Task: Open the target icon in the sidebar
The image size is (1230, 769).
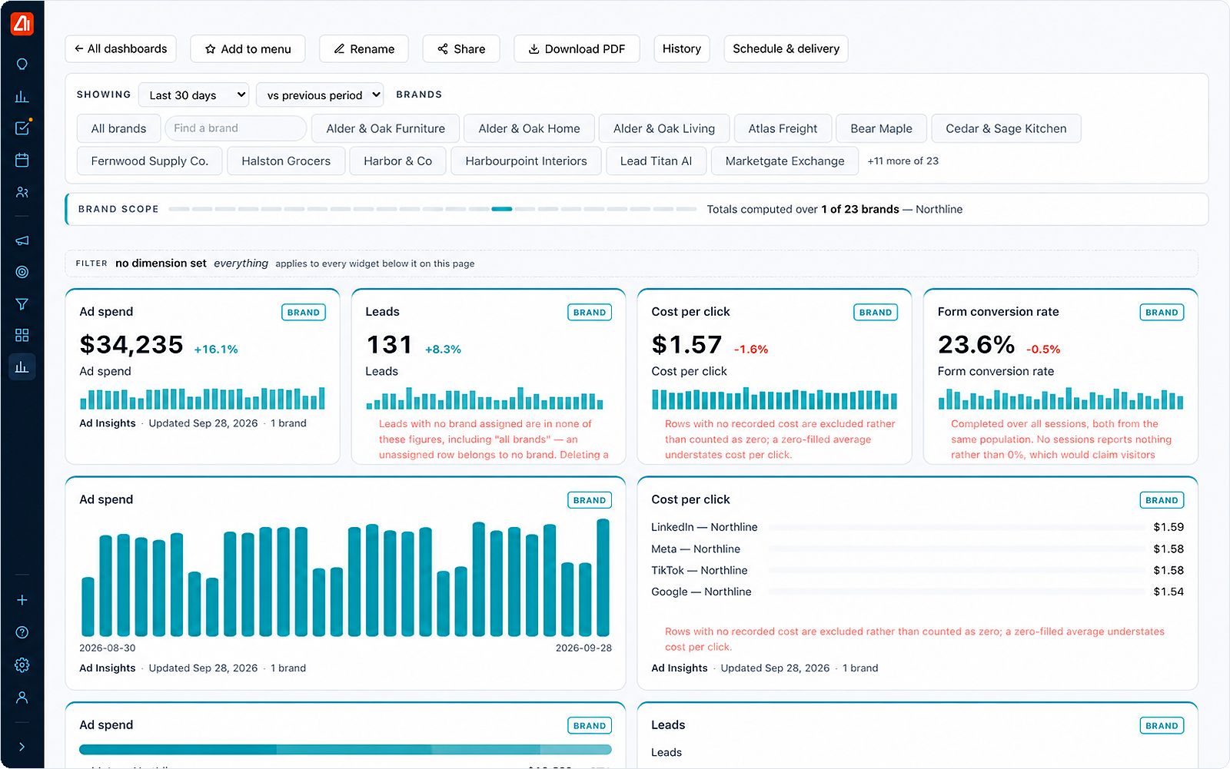Action: click(22, 272)
